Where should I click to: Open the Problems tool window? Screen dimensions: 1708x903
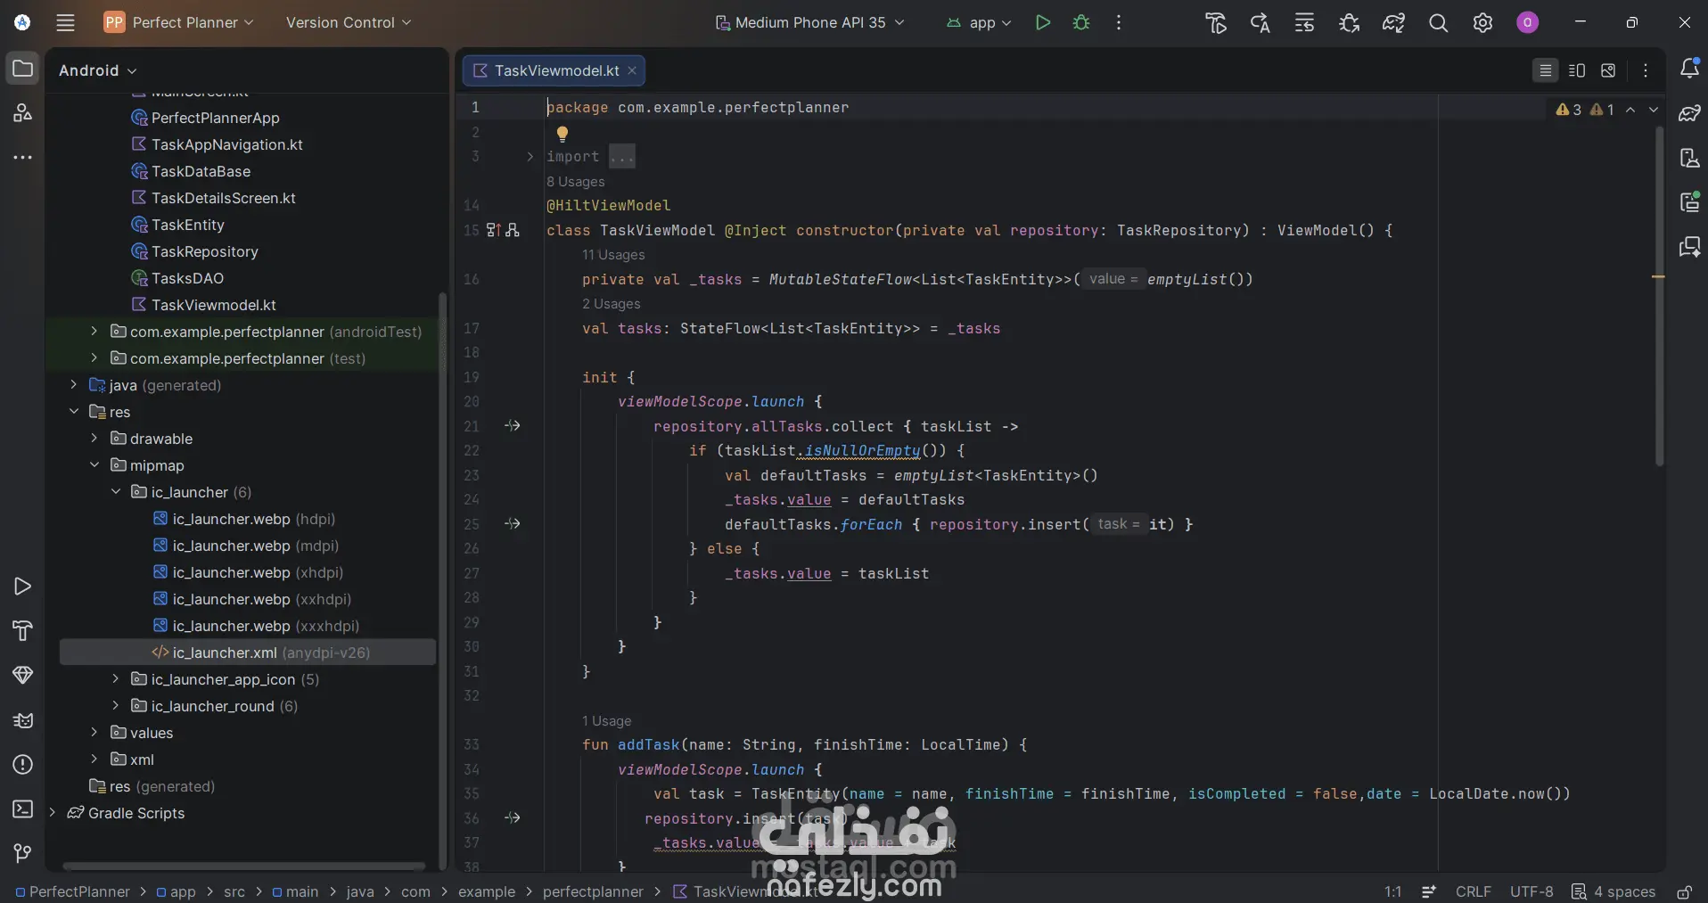[x=23, y=764]
